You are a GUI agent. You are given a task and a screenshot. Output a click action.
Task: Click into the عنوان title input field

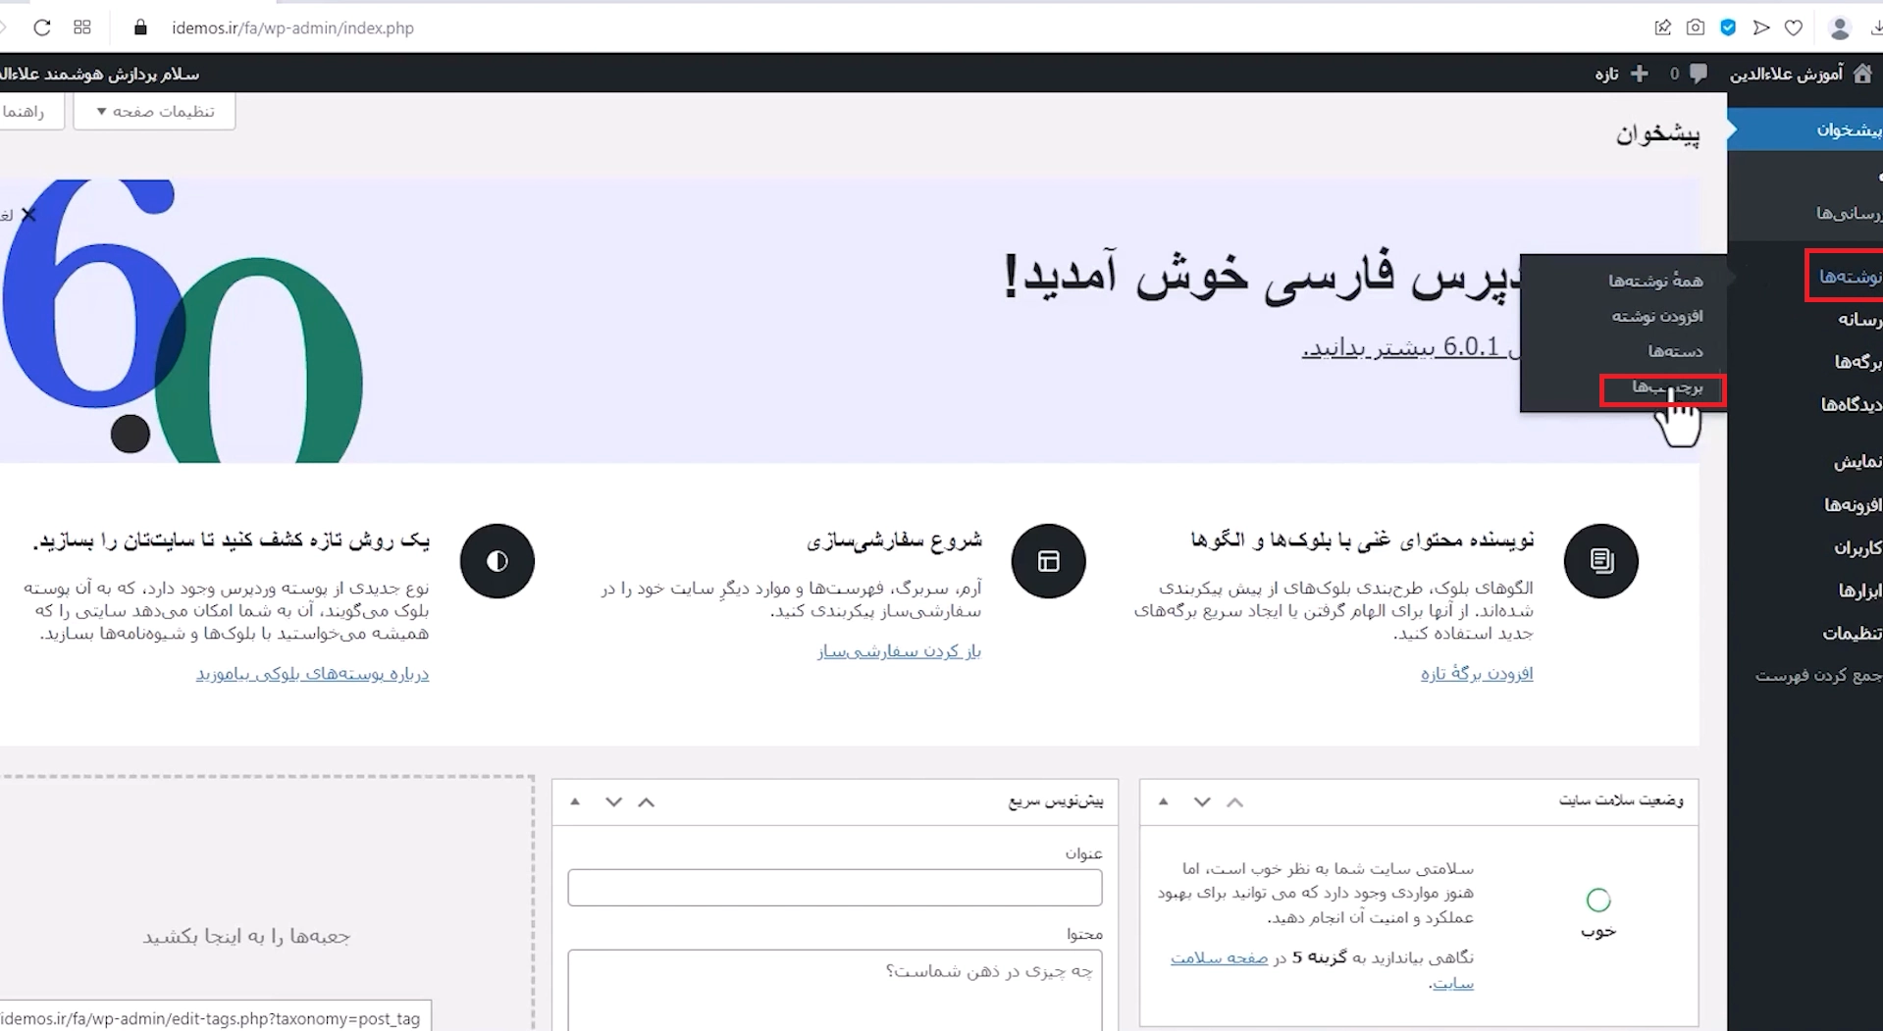tap(835, 888)
